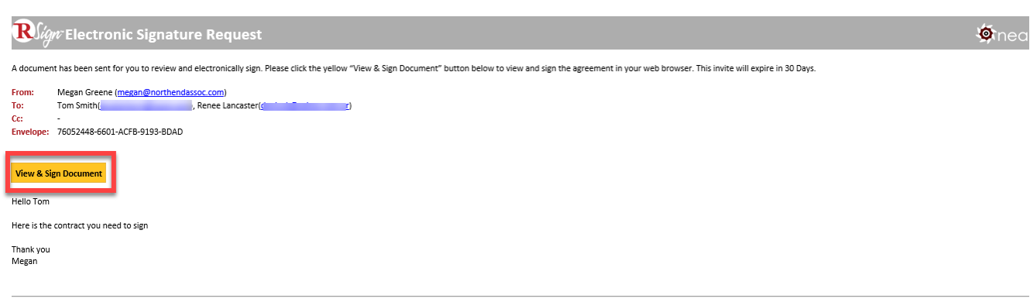Screen dimensions: 1030x302
Task: Click the Megan signature line text
Action: pos(25,261)
